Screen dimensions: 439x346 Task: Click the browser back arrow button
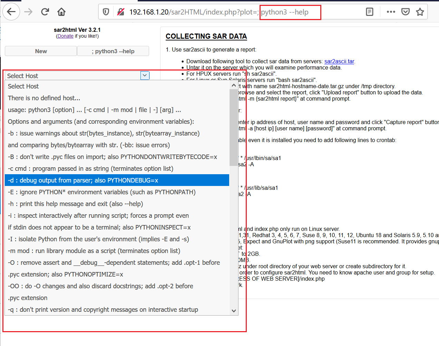11,12
